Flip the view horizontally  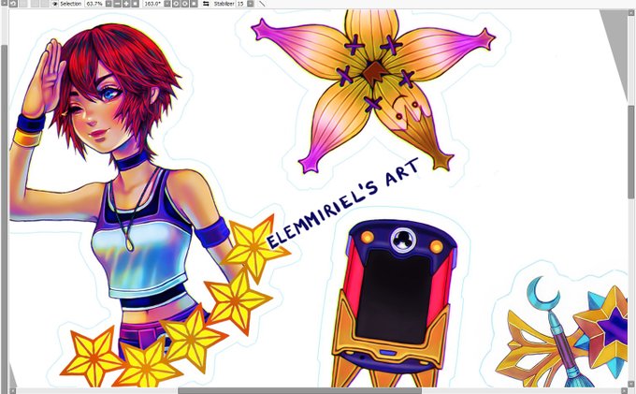pyautogui.click(x=206, y=4)
